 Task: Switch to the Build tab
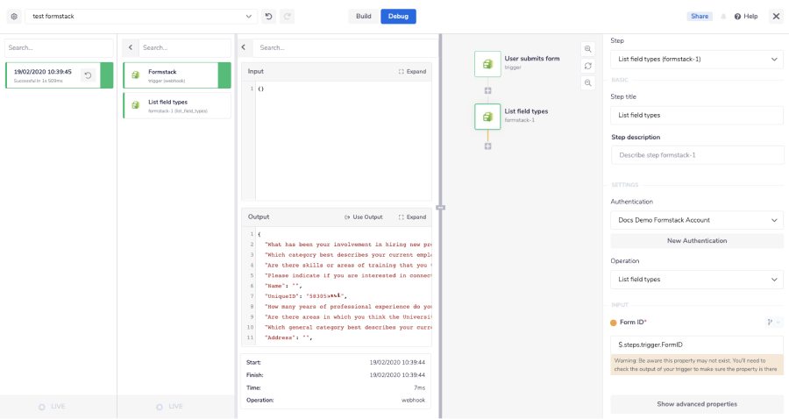coord(363,16)
